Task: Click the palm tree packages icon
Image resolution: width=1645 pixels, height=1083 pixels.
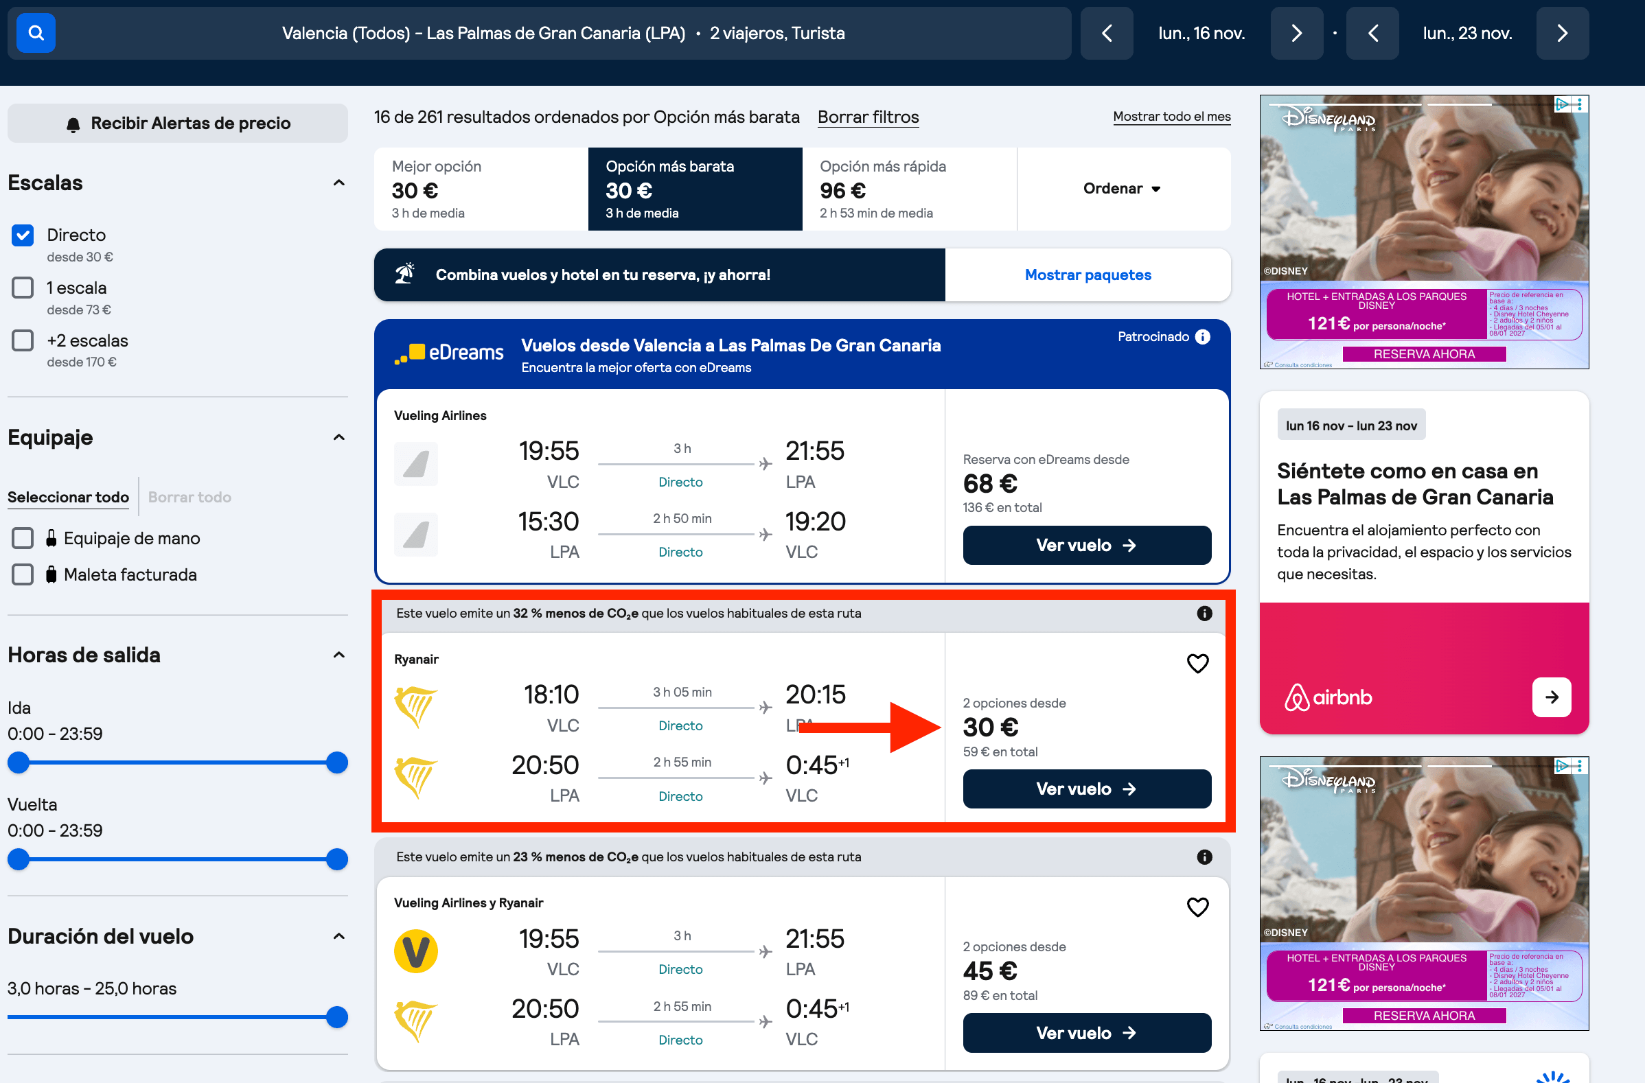Action: tap(405, 274)
